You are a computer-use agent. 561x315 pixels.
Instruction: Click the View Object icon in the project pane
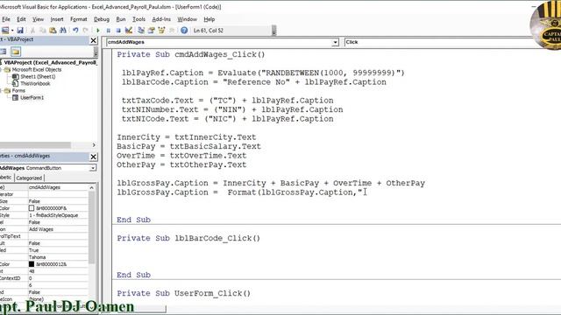[4, 52]
